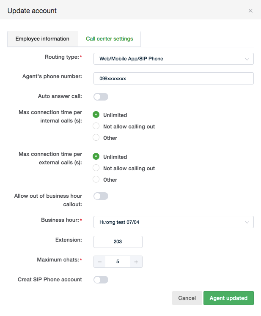
Task: Choose Other for external calls connection time
Action: tap(96, 180)
